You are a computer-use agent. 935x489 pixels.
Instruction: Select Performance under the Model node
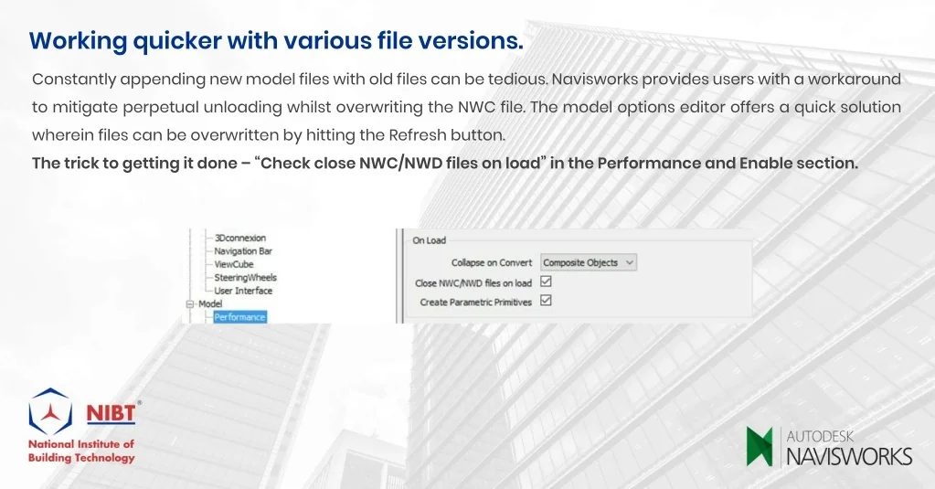[239, 317]
